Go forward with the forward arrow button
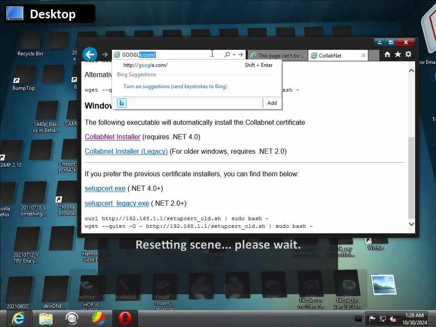This screenshot has width=436, height=327. (x=105, y=54)
